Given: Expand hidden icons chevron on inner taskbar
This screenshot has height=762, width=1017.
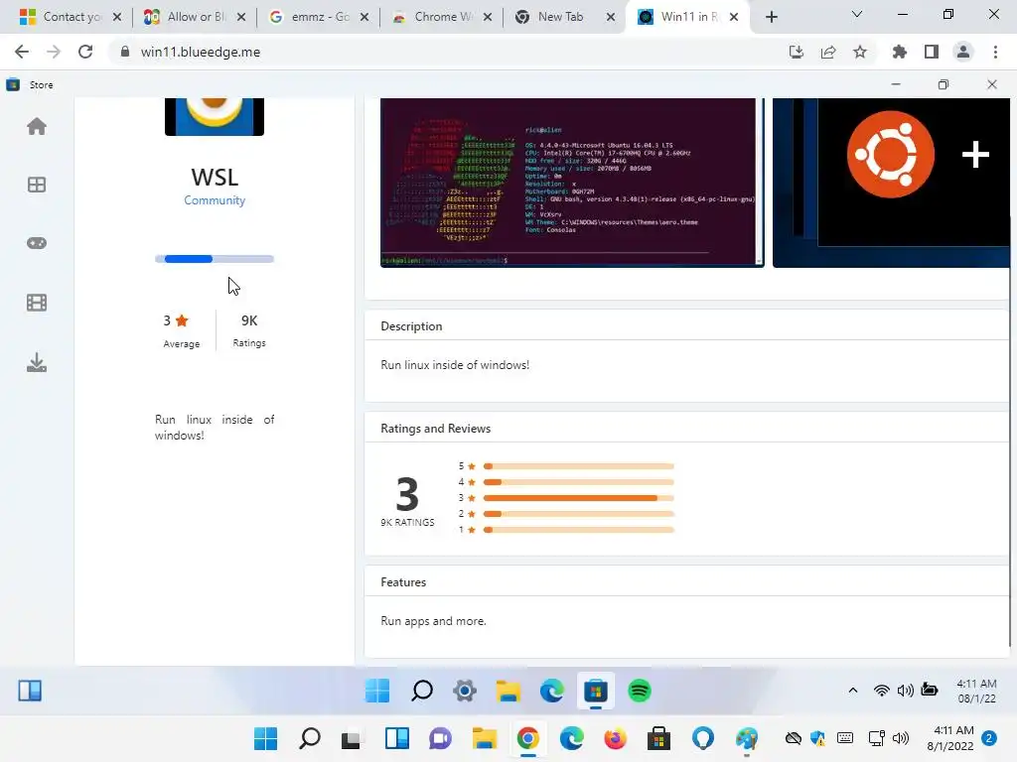Looking at the screenshot, I should [x=853, y=691].
